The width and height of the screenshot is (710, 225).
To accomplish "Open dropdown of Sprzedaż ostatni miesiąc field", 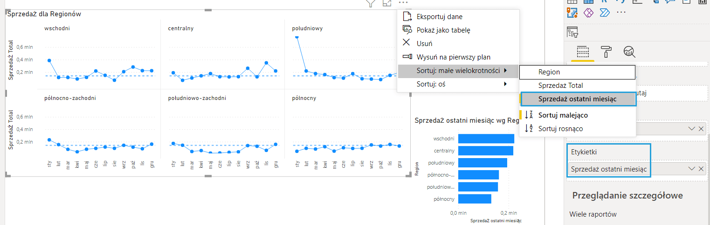I will pyautogui.click(x=692, y=169).
